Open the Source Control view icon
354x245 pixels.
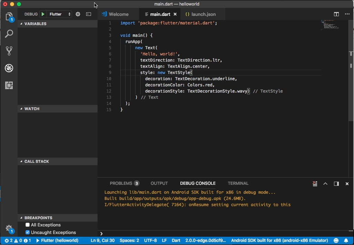click(9, 51)
